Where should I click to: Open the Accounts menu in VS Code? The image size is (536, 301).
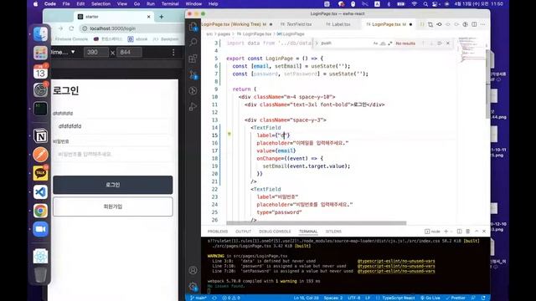[x=193, y=270]
